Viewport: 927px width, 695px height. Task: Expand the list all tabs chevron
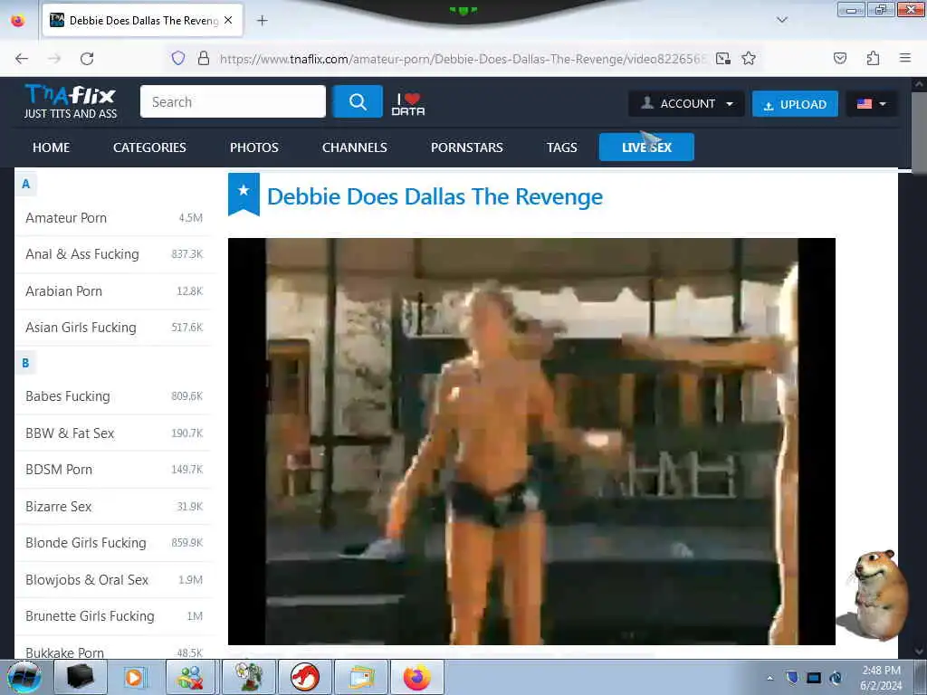781,20
